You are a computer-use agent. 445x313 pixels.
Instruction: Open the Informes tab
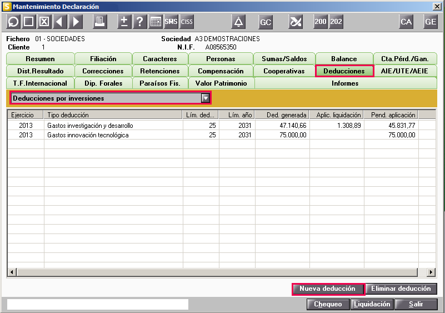click(x=346, y=83)
